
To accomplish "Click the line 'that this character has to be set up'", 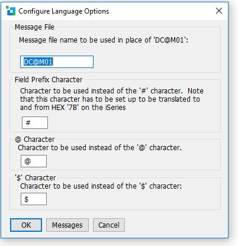I will [110, 99].
